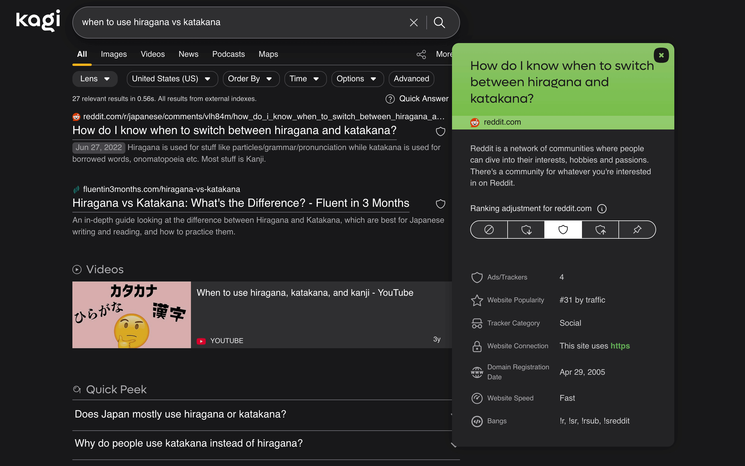
Task: Click the share results icon
Action: pos(421,54)
